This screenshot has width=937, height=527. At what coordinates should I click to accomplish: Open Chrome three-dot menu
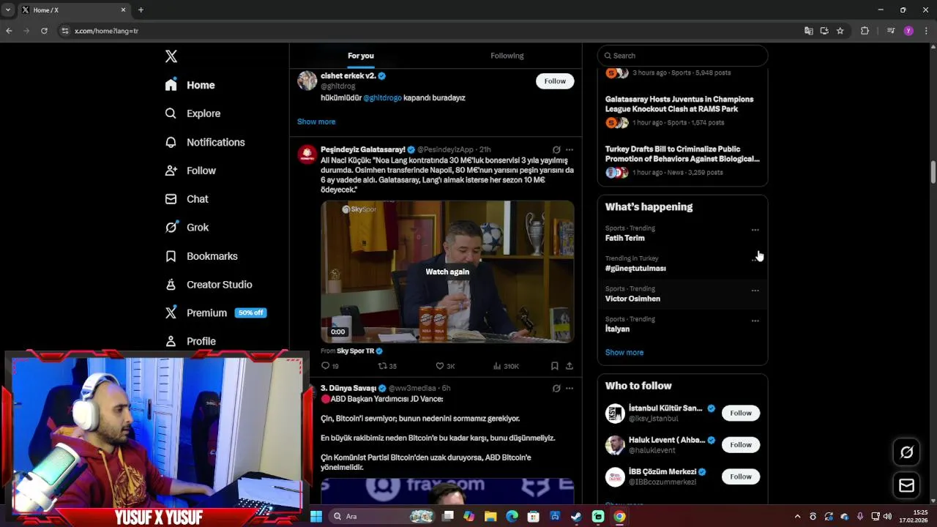(x=927, y=31)
